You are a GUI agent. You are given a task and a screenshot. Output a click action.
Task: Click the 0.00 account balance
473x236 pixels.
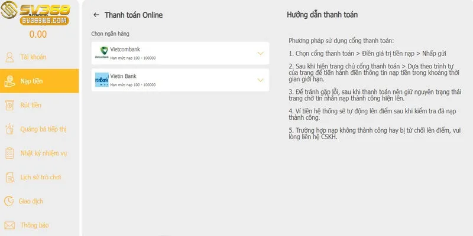(38, 34)
